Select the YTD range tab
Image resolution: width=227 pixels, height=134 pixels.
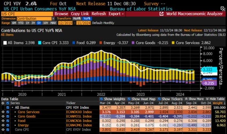pyautogui.click(x=21, y=23)
